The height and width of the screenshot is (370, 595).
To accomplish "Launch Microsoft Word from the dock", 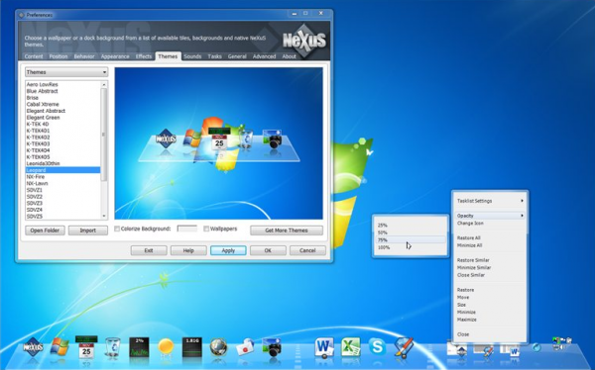I will tap(324, 347).
